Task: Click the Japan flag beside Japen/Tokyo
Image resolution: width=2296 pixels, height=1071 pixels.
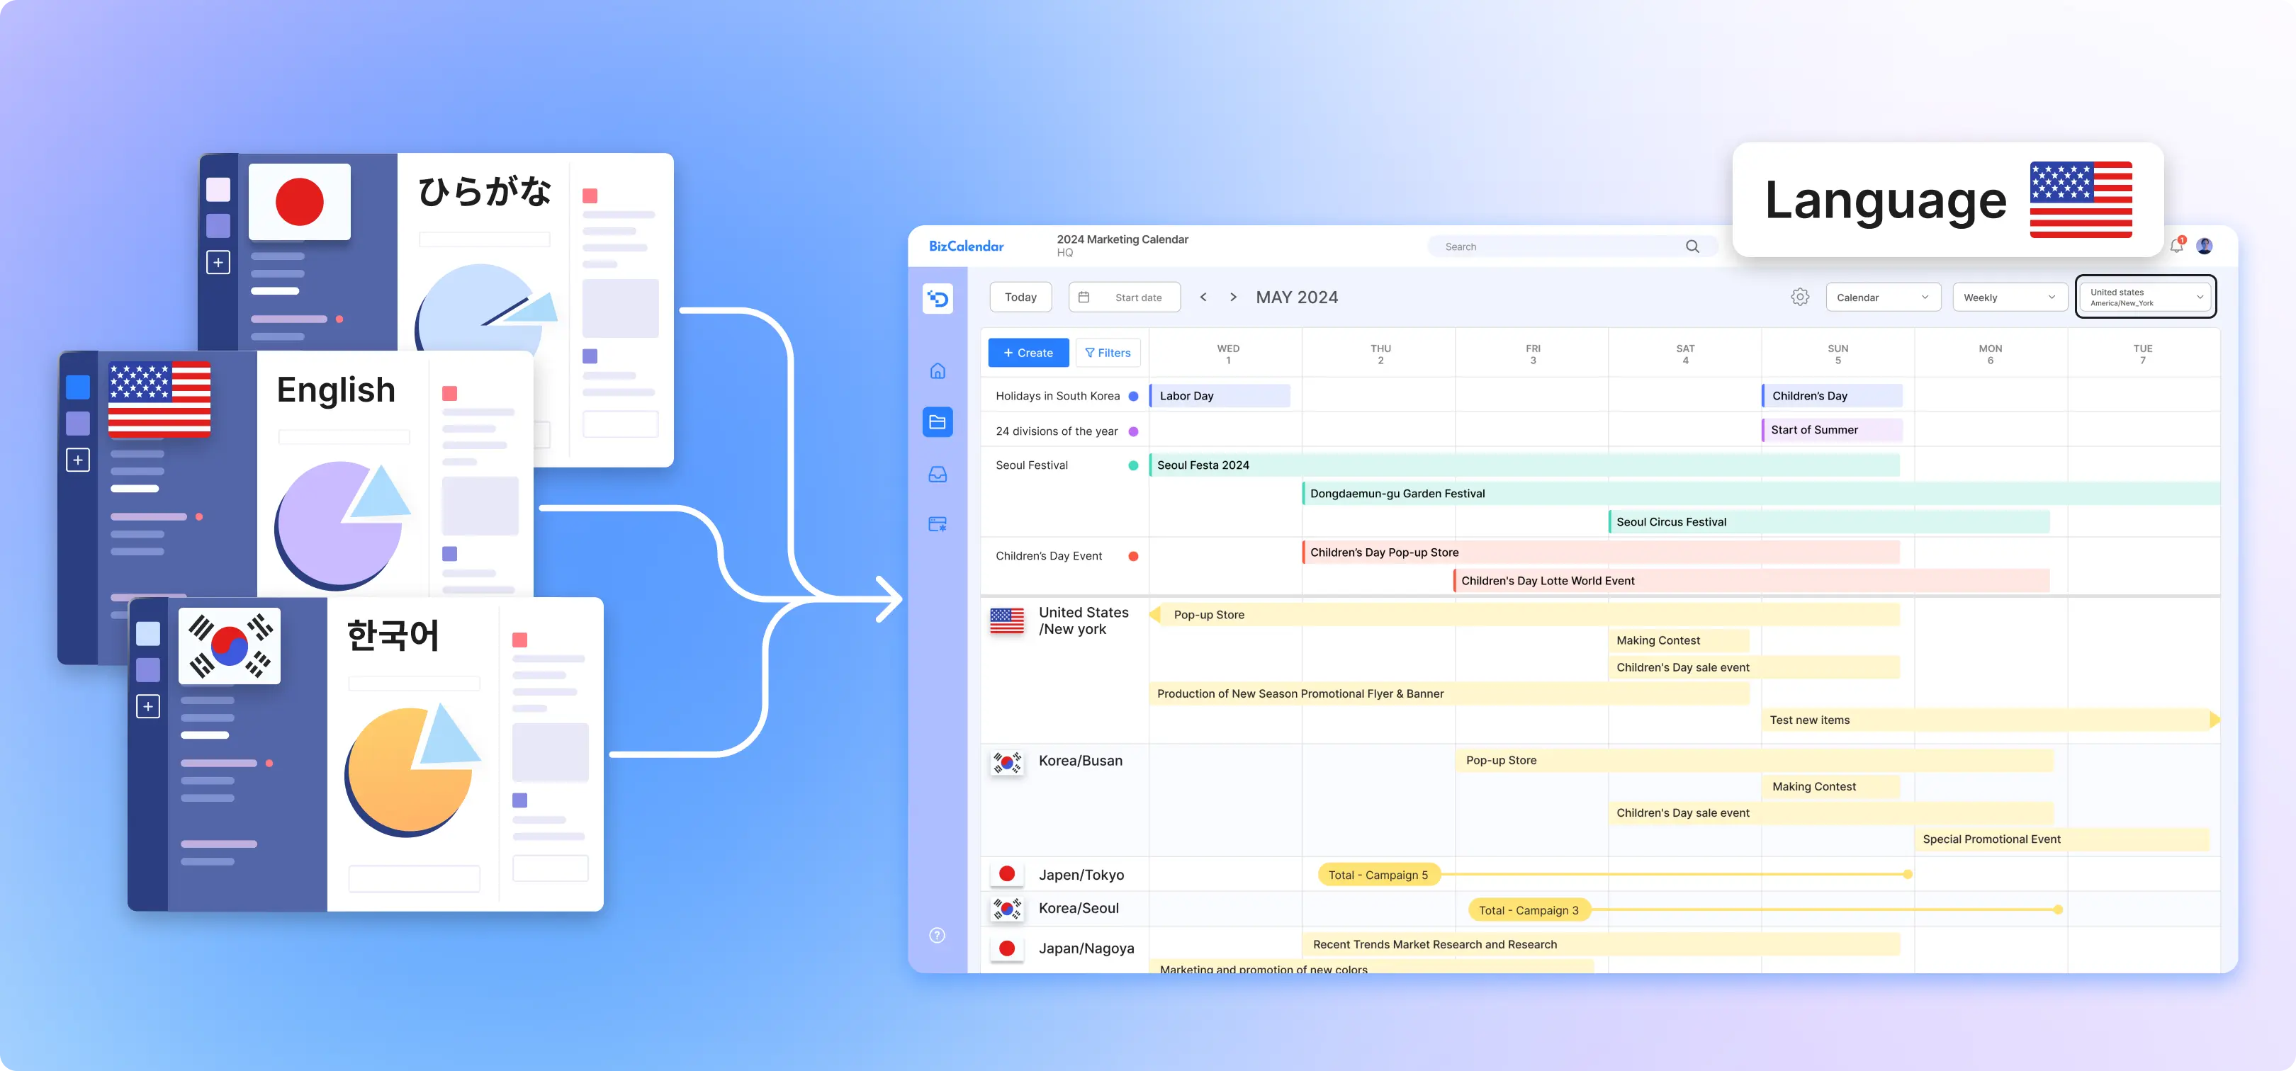Action: tap(1007, 874)
